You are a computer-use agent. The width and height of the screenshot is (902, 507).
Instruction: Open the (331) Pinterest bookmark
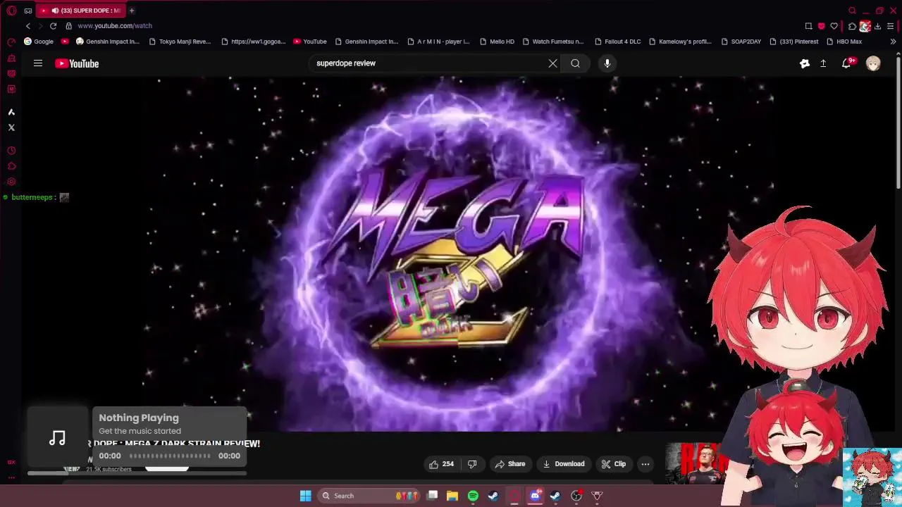794,42
